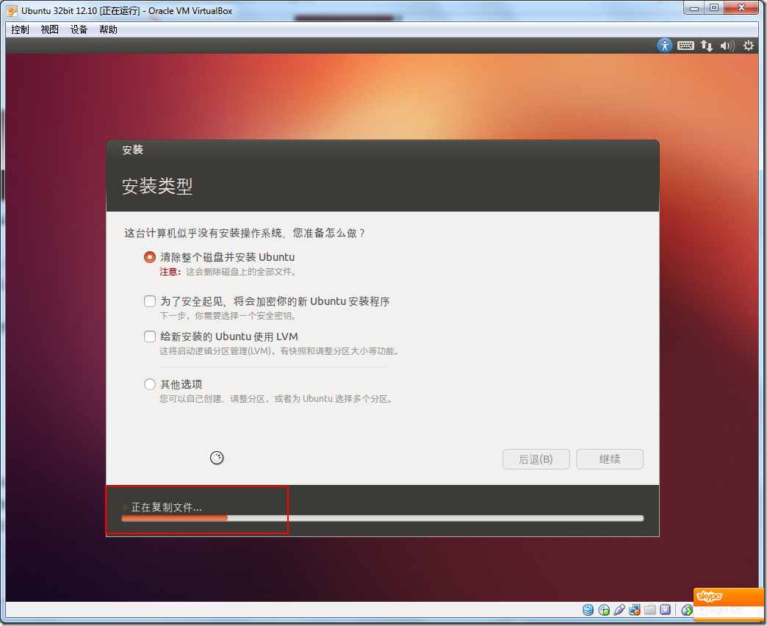Select the erase disk and install Ubuntu option
The width and height of the screenshot is (767, 626).
point(150,256)
